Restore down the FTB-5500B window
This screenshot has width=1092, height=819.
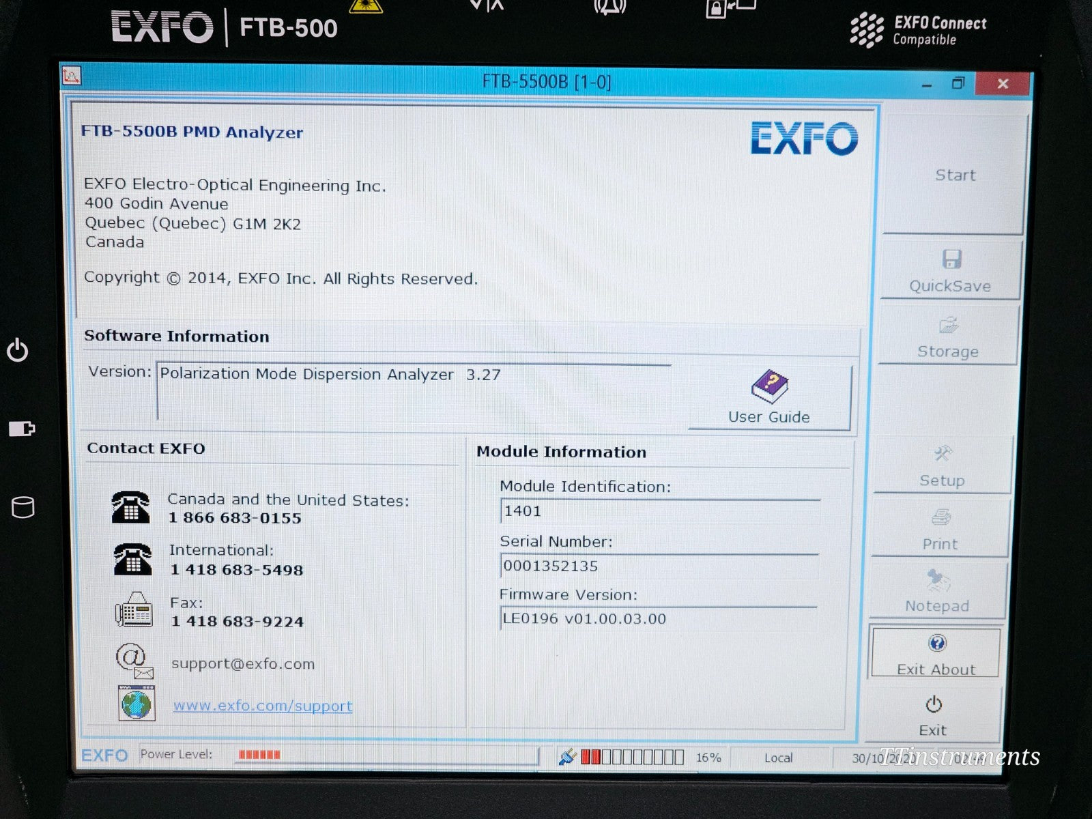tap(958, 83)
